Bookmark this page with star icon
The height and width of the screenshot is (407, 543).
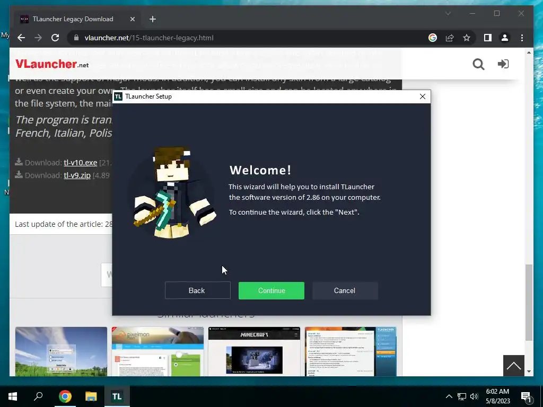[x=467, y=38]
